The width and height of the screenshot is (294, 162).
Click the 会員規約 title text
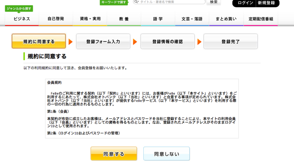click(54, 82)
